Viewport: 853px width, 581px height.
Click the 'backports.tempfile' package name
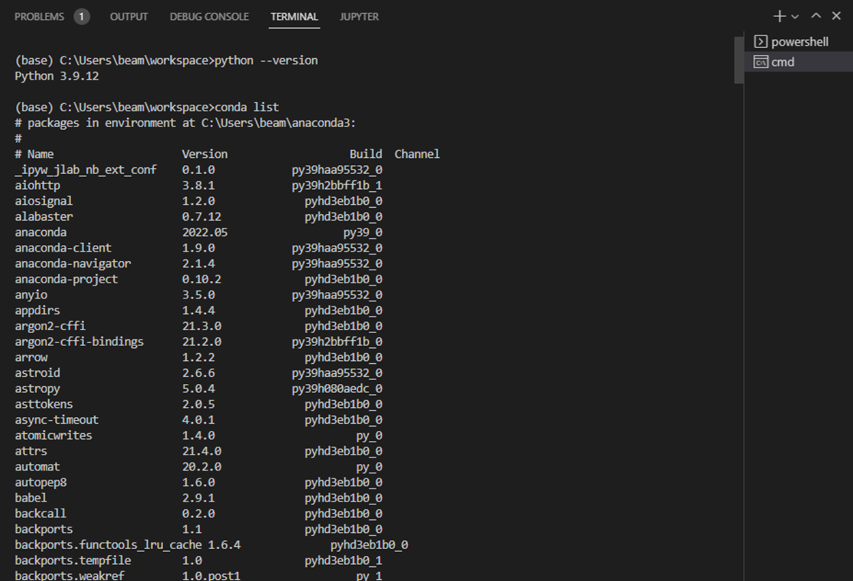(72, 560)
